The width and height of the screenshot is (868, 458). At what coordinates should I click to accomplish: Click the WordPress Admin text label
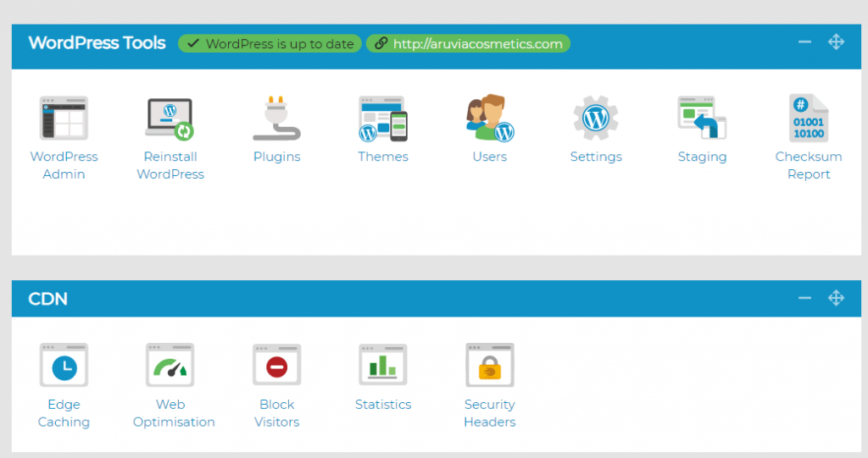click(x=64, y=165)
